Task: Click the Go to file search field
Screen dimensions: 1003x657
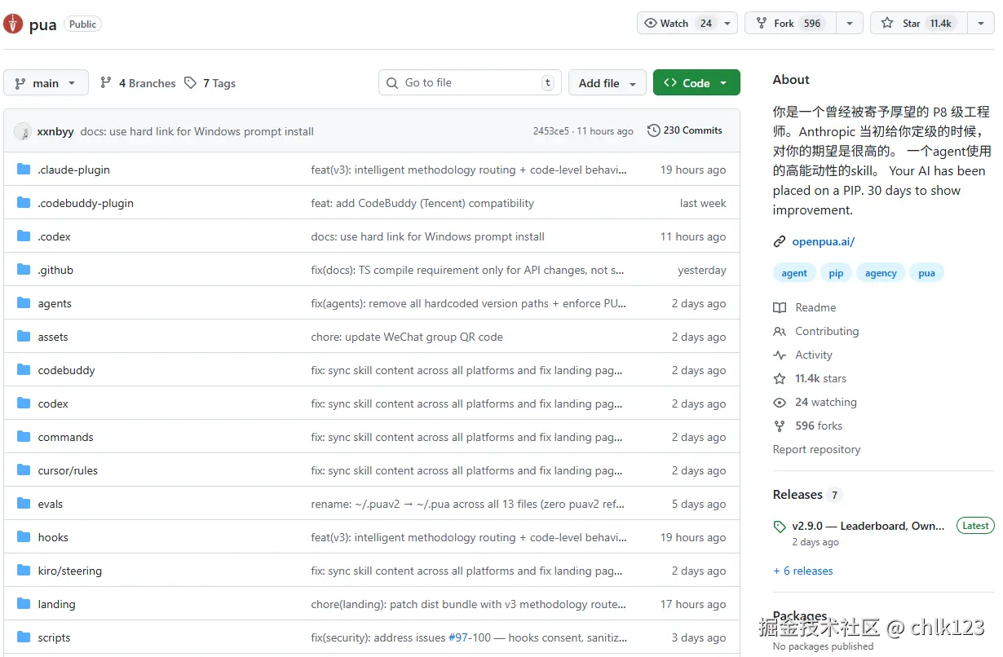Action: pyautogui.click(x=471, y=82)
